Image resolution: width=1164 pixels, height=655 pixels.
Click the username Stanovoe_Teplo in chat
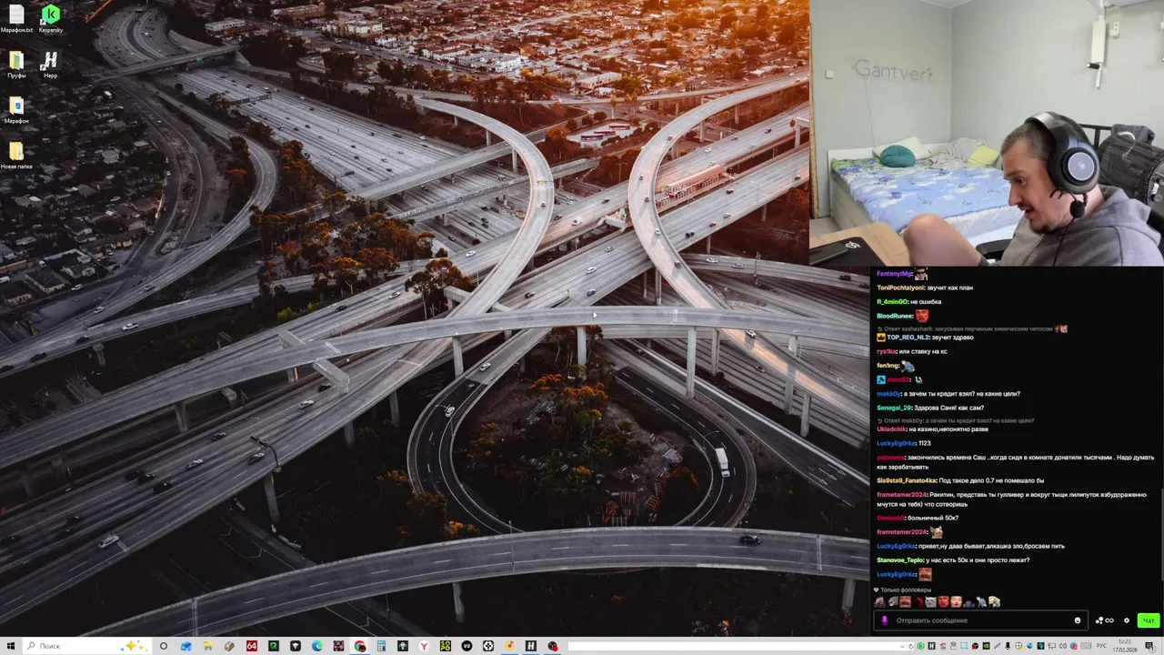899,560
